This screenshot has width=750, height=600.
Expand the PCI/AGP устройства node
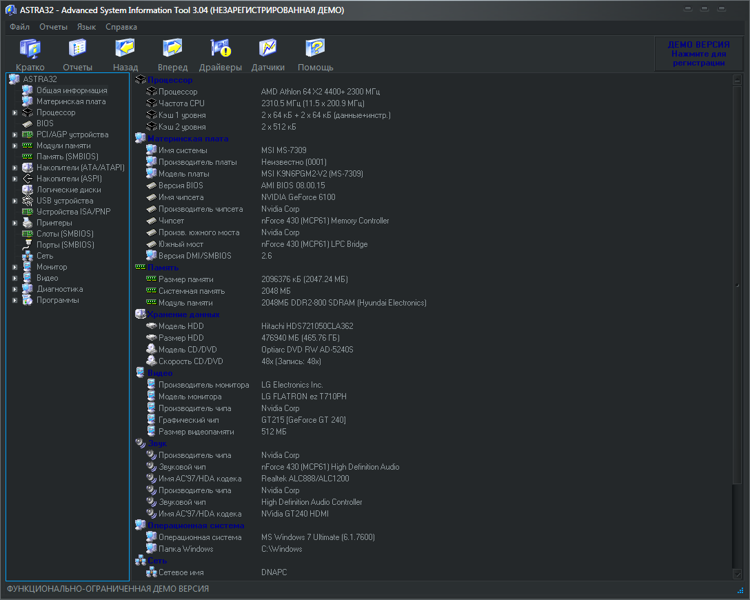15,135
